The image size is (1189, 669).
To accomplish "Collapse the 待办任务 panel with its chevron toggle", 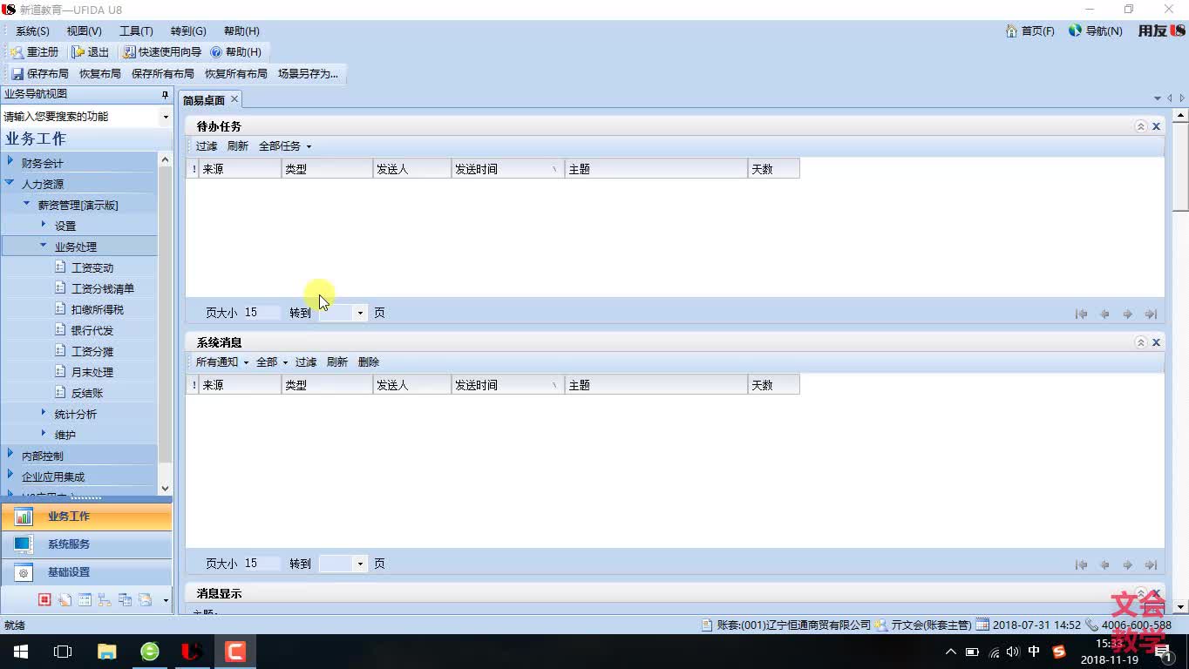I will coord(1141,125).
